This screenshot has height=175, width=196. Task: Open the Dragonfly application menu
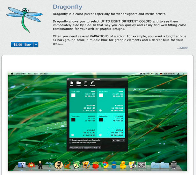click(21, 74)
